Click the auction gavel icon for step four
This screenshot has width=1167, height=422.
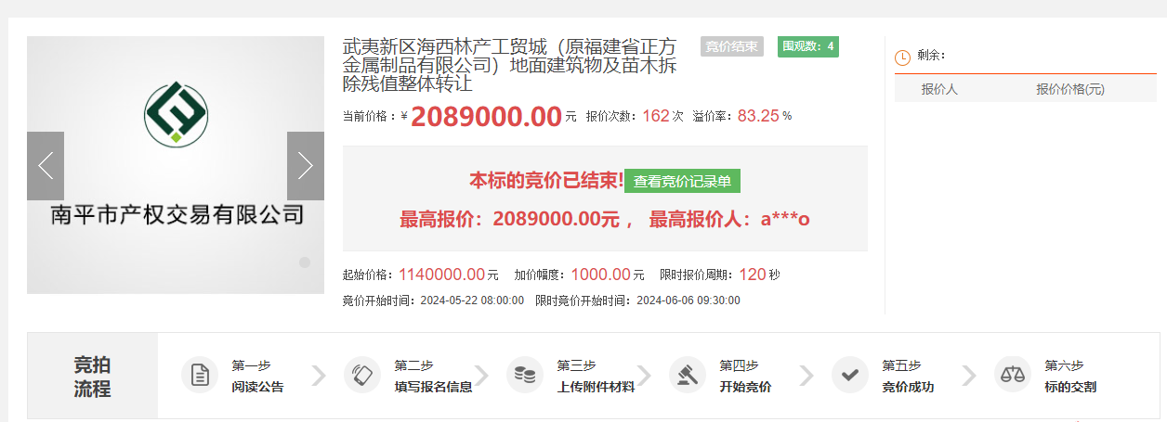tap(687, 375)
